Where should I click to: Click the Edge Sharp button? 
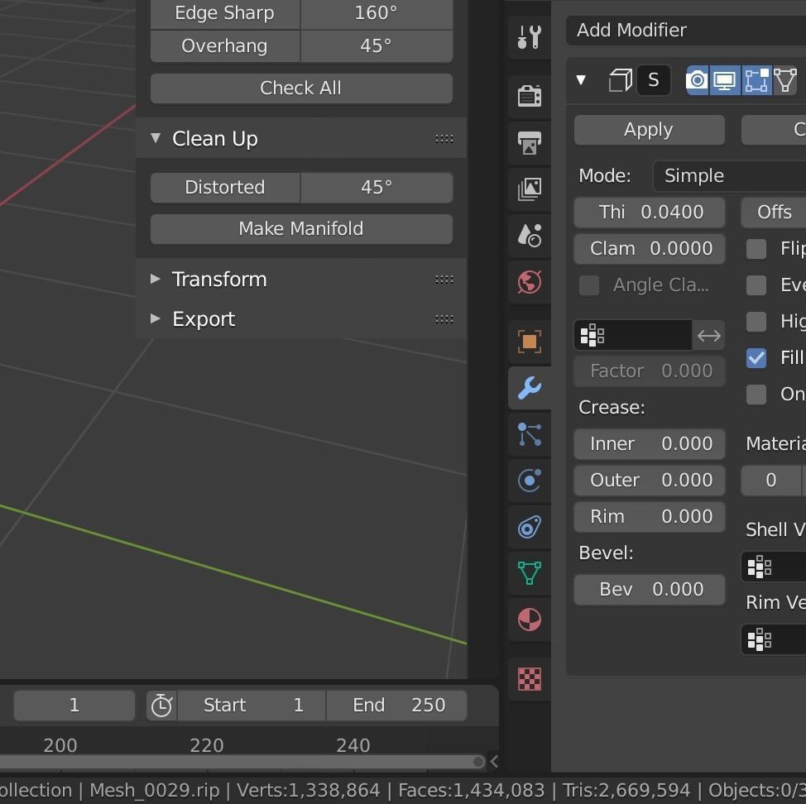point(225,13)
